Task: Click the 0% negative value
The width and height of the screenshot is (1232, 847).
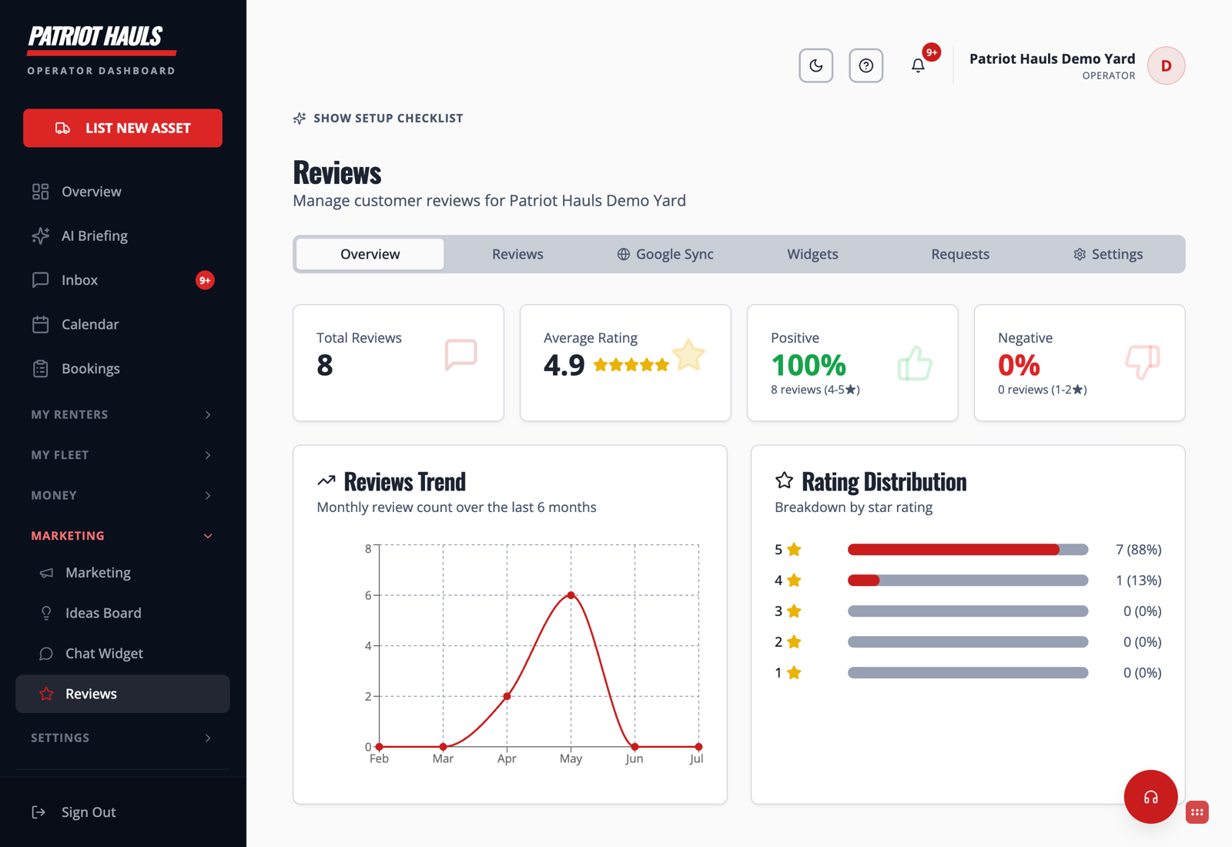Action: click(x=1019, y=365)
